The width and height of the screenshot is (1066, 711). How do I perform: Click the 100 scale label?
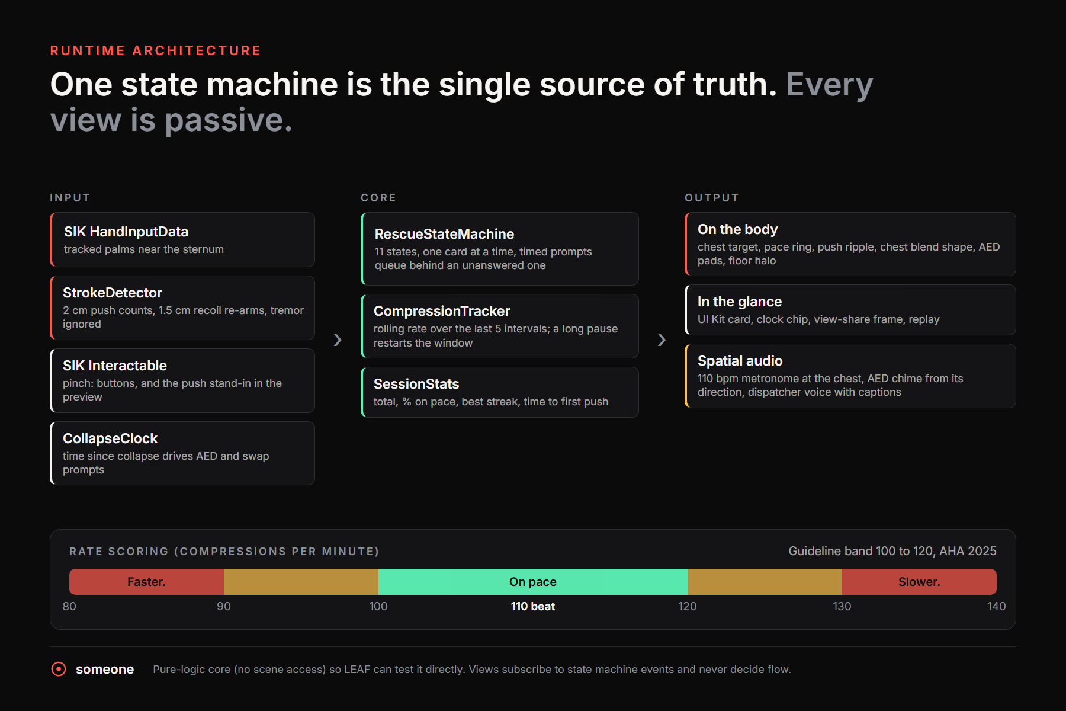378,606
